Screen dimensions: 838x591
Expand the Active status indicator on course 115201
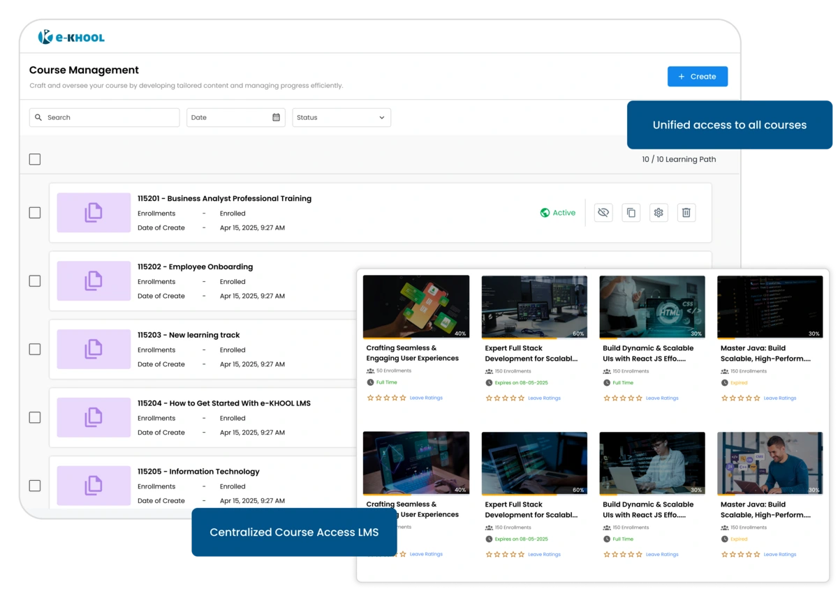(558, 213)
